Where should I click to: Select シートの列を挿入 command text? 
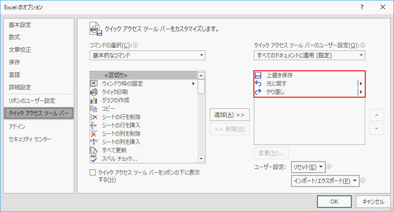[x=121, y=142]
